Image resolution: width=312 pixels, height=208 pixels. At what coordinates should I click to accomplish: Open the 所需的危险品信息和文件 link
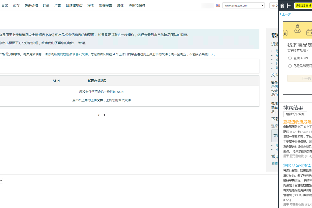click(71, 54)
